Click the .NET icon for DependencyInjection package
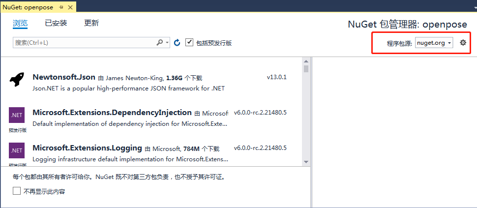 pos(17,115)
